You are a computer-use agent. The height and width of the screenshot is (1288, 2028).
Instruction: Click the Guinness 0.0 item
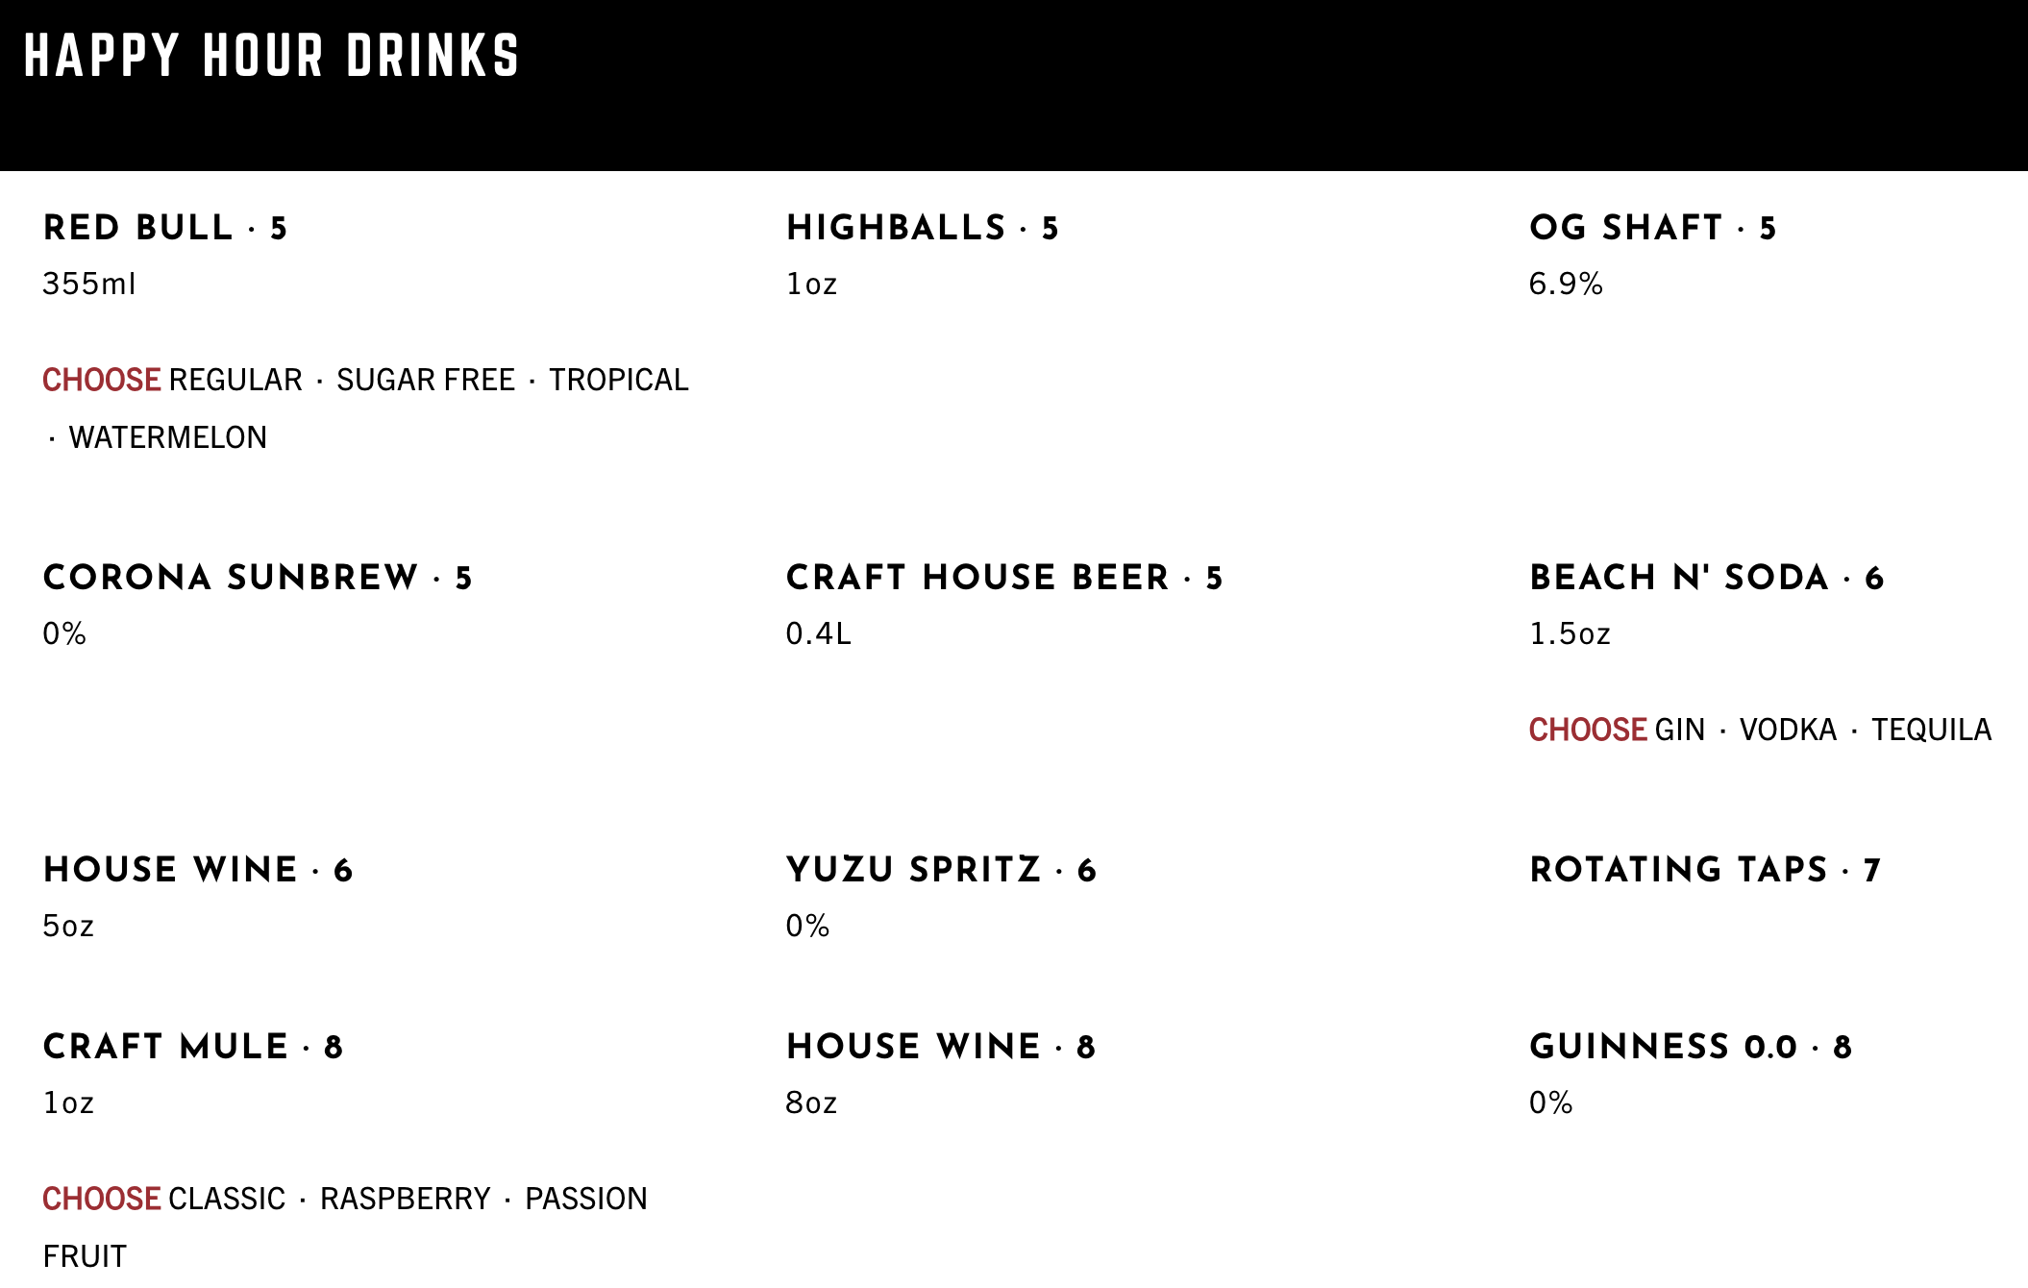[x=1691, y=1047]
